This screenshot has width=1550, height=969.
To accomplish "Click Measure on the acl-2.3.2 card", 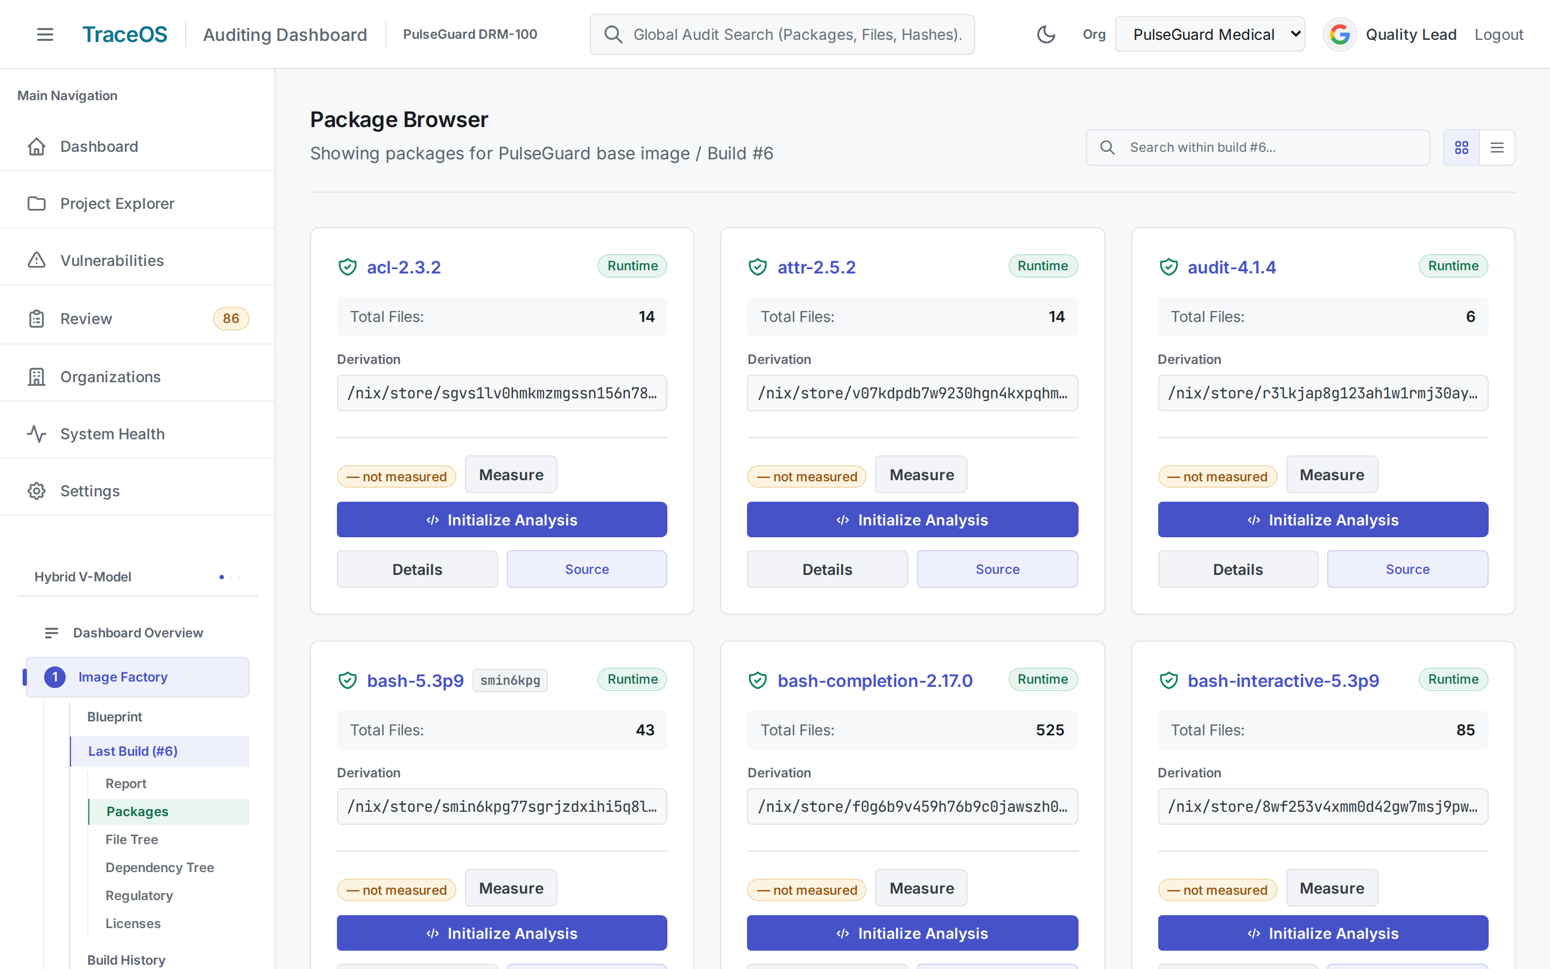I will tap(511, 475).
